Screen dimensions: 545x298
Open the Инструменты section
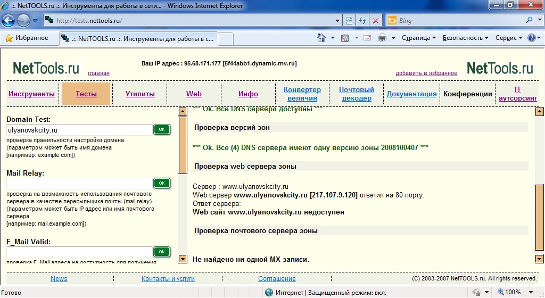pos(31,94)
